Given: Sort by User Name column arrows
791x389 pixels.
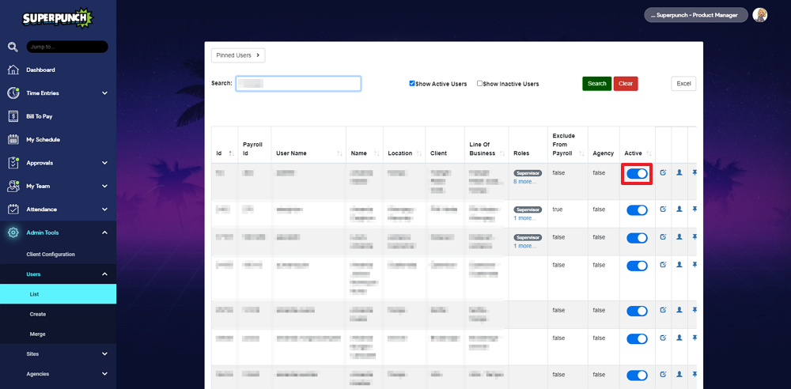Looking at the screenshot, I should [340, 153].
